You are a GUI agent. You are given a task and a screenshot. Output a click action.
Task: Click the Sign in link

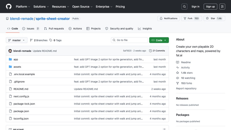(x=195, y=7)
